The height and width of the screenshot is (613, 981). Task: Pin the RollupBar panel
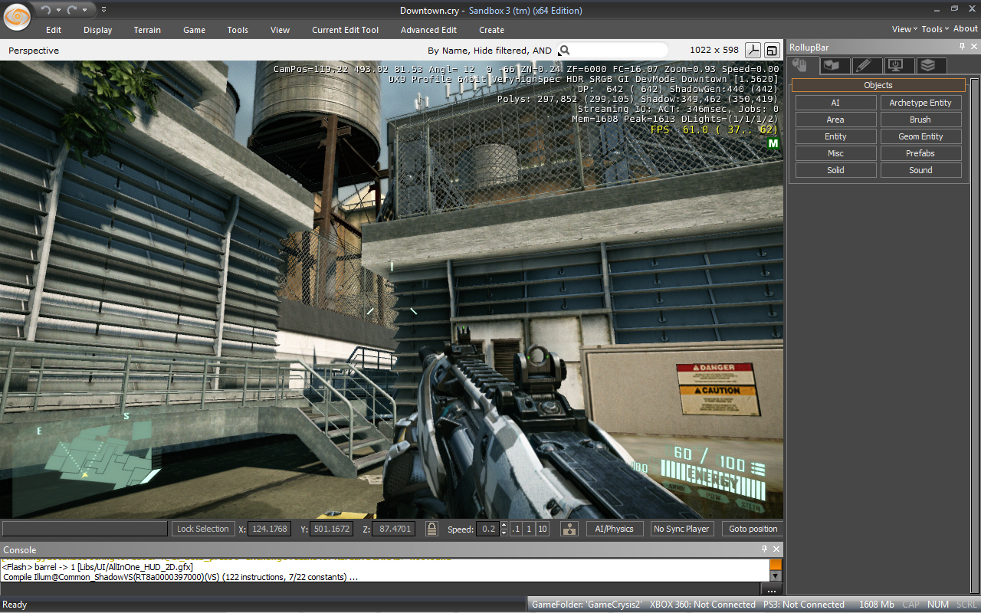click(x=963, y=47)
